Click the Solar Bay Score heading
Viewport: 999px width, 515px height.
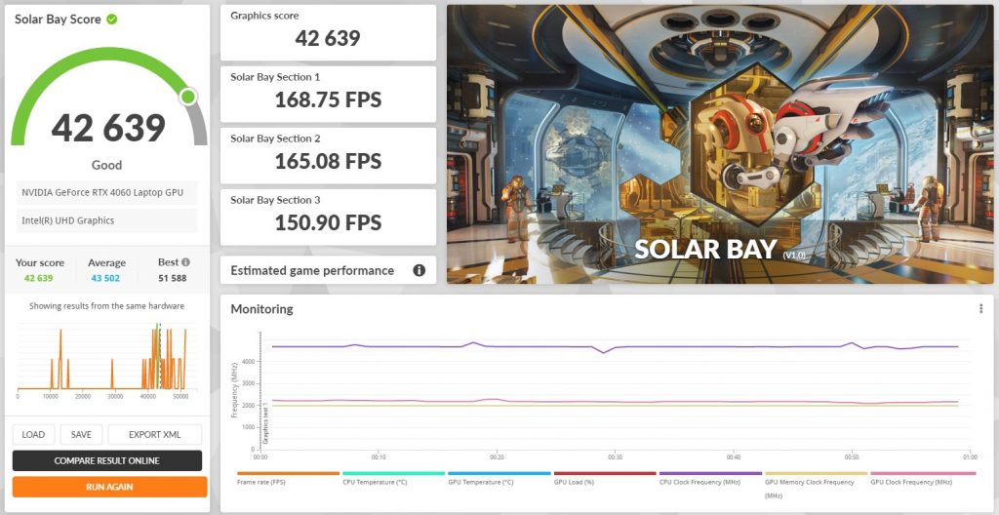tap(58, 20)
